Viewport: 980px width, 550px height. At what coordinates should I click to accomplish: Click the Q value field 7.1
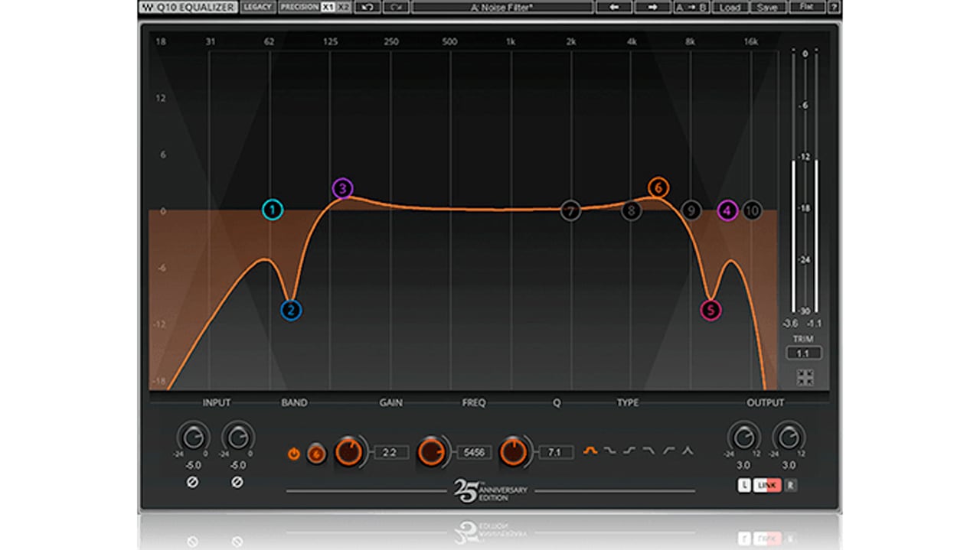coord(556,453)
